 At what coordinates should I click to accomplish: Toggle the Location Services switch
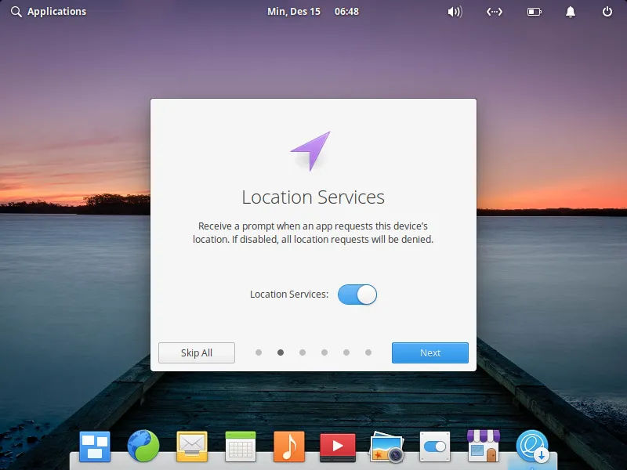pyautogui.click(x=357, y=295)
